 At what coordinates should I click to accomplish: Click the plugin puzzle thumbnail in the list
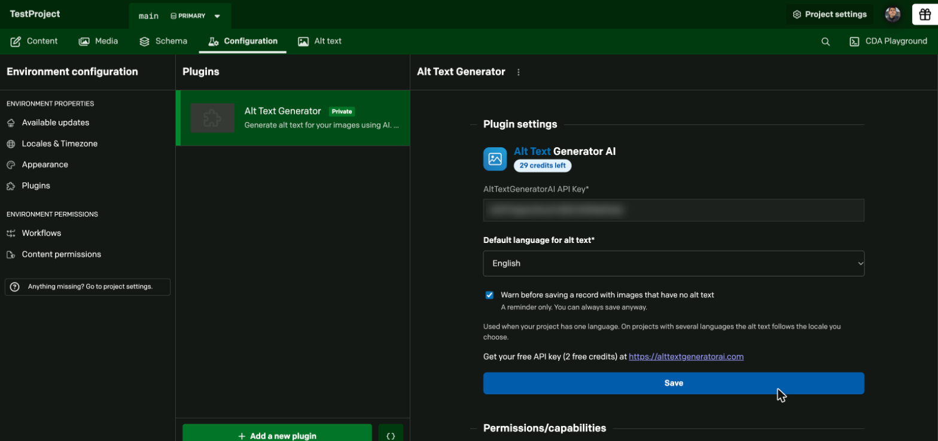tap(212, 118)
